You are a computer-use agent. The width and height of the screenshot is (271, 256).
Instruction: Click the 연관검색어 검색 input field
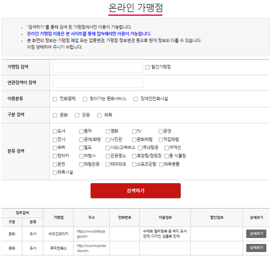(98, 83)
